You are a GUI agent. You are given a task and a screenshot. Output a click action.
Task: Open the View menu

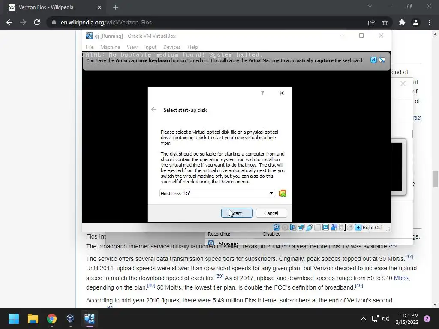[132, 47]
